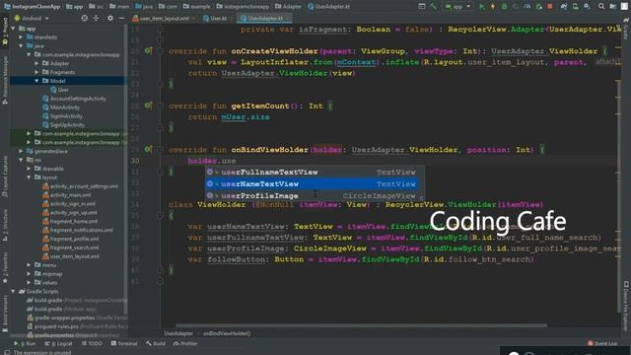631x355 pixels.
Task: Select the UserAdapter.kt editor tab
Action: [265, 19]
